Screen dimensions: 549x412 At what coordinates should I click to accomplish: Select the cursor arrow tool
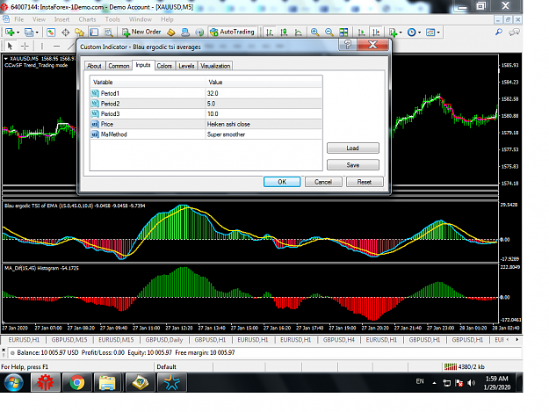click(10, 46)
